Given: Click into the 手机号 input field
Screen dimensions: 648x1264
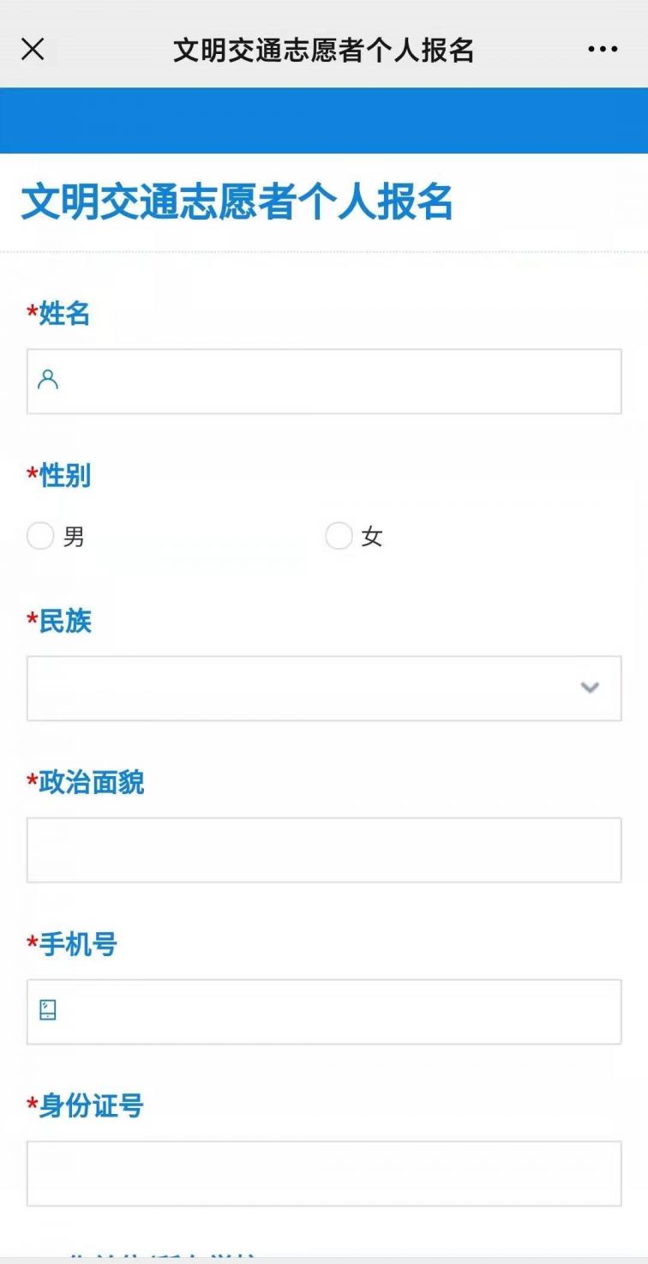Looking at the screenshot, I should click(324, 1012).
